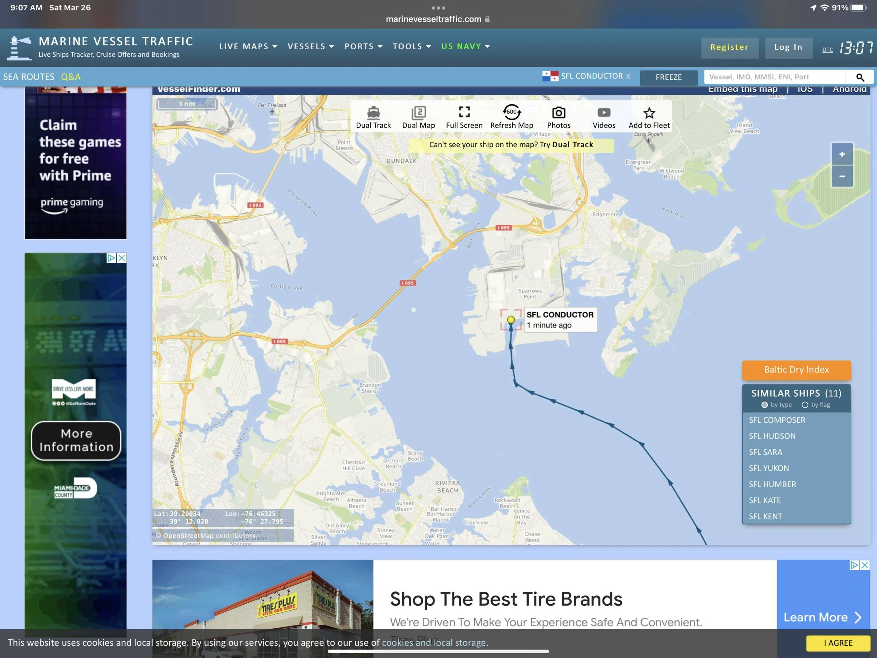Click the yellow SFL CONDUCTOR ship marker
Screen dimensions: 877x658
click(510, 320)
